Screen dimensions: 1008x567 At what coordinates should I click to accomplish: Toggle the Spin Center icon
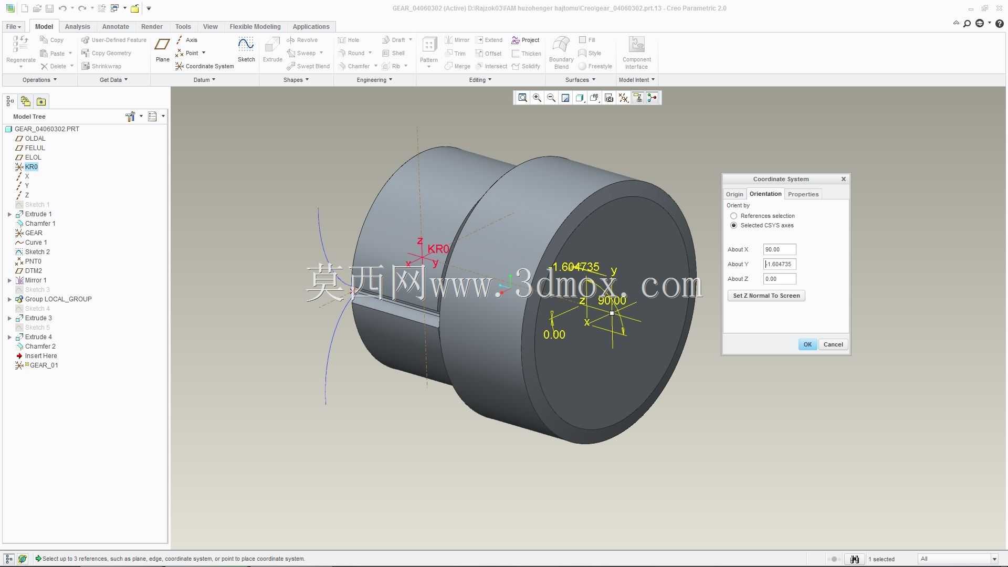pyautogui.click(x=652, y=98)
